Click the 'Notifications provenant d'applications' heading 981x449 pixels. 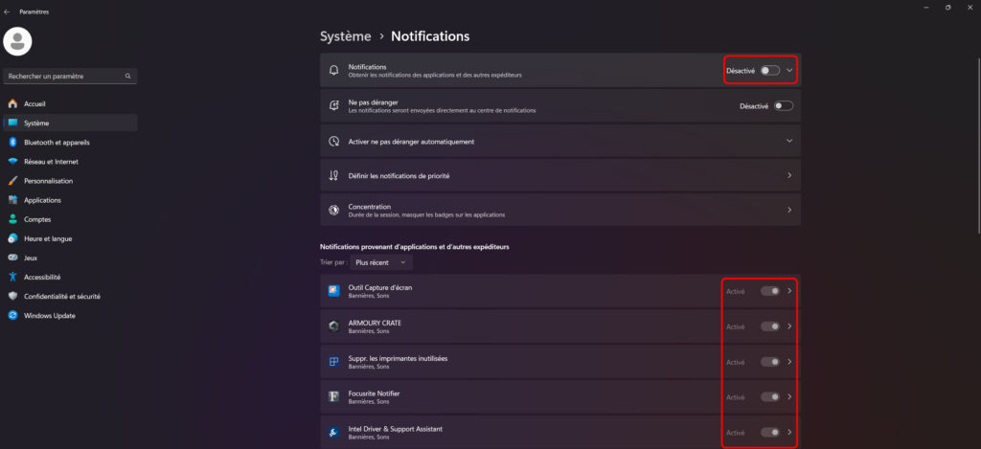(414, 247)
